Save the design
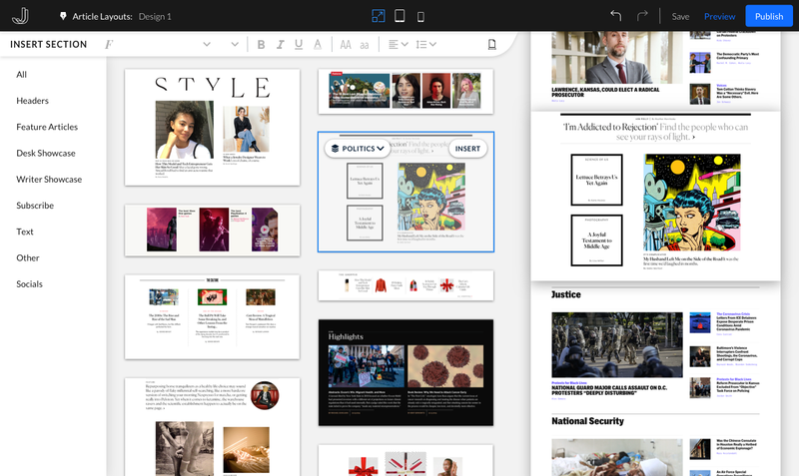This screenshot has width=799, height=476. (x=680, y=16)
